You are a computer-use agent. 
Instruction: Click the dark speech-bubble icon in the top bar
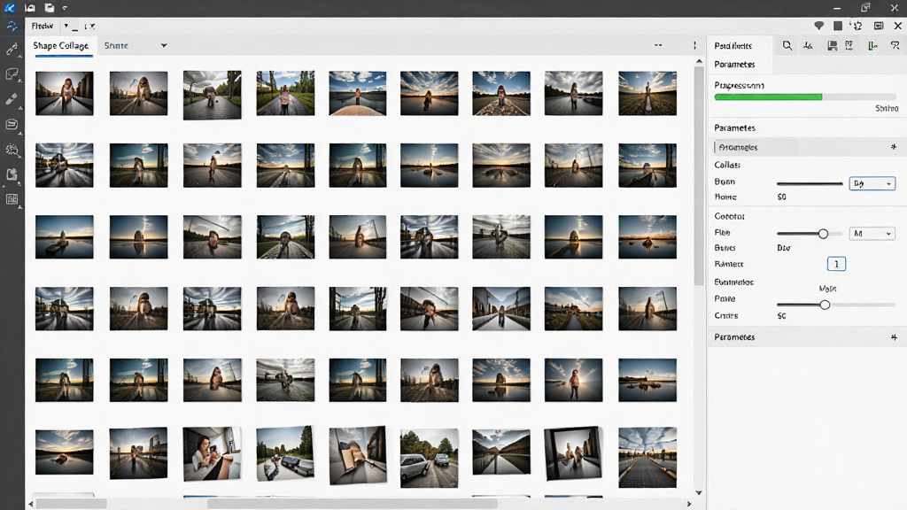pos(819,26)
